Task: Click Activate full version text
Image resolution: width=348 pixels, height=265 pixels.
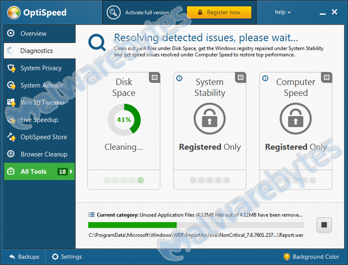Action: coord(147,13)
